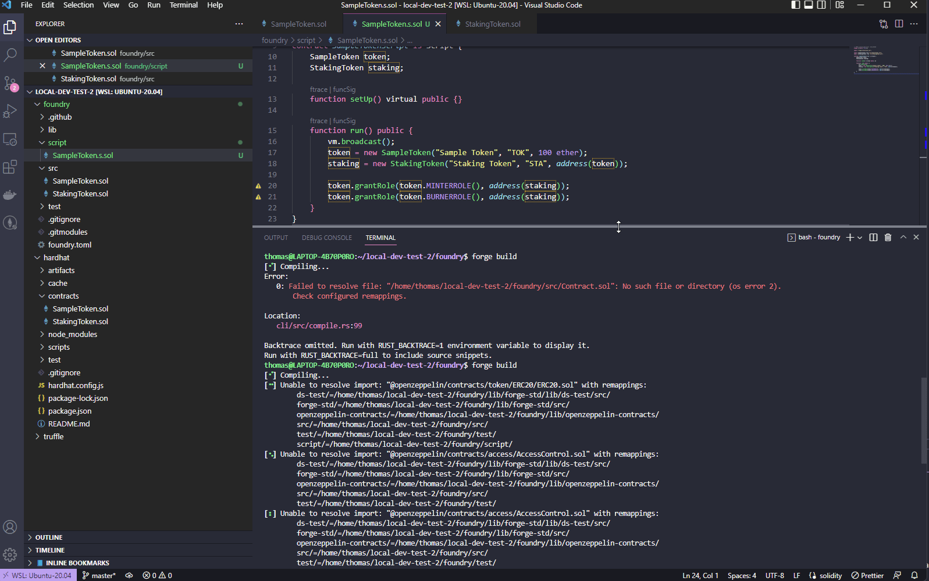Viewport: 929px width, 581px height.
Task: Click WSL: Ubuntu-20.04 remote indicator
Action: coord(38,575)
